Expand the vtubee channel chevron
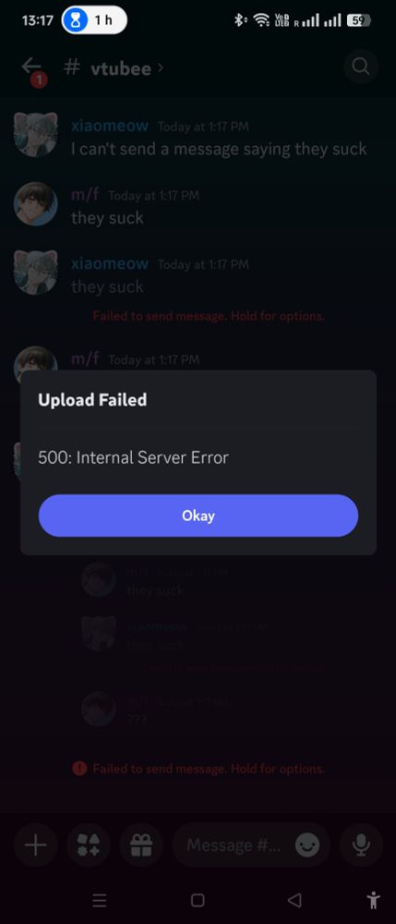396x924 pixels. [161, 67]
